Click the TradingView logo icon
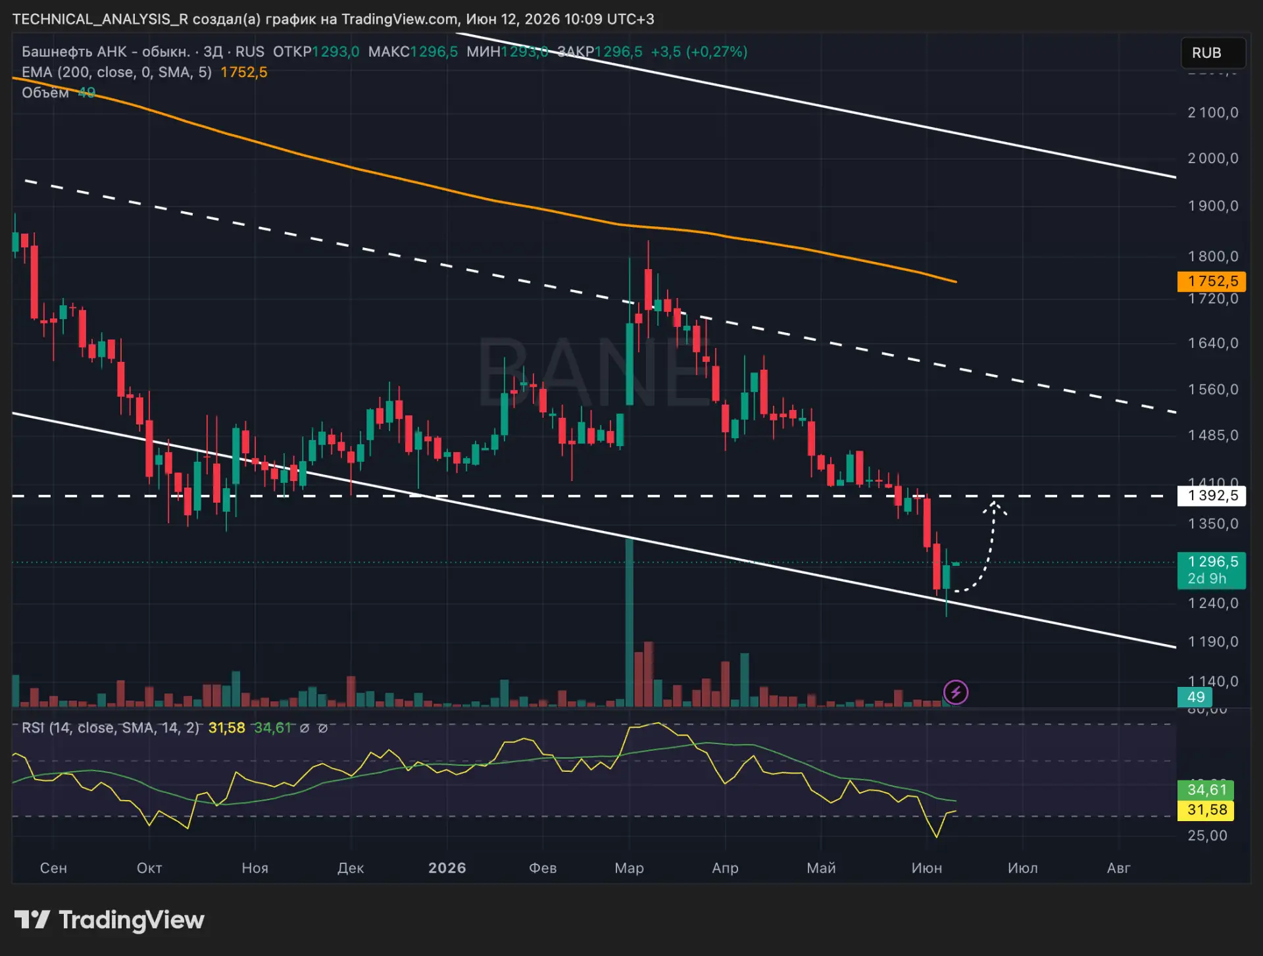 click(x=32, y=919)
